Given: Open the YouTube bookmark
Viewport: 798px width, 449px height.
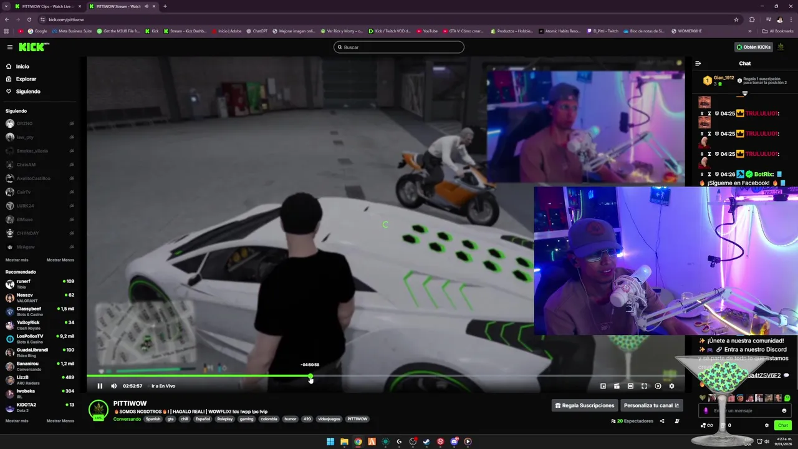Looking at the screenshot, I should point(426,31).
